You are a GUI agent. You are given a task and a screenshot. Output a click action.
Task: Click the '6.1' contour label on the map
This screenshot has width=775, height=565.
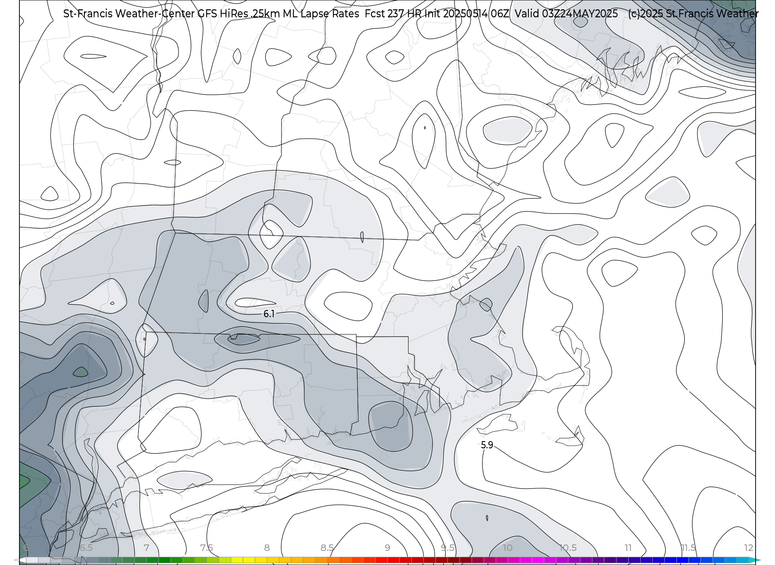tap(269, 314)
